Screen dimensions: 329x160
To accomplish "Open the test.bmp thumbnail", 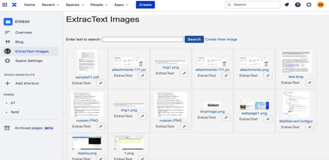I will 296,62.
